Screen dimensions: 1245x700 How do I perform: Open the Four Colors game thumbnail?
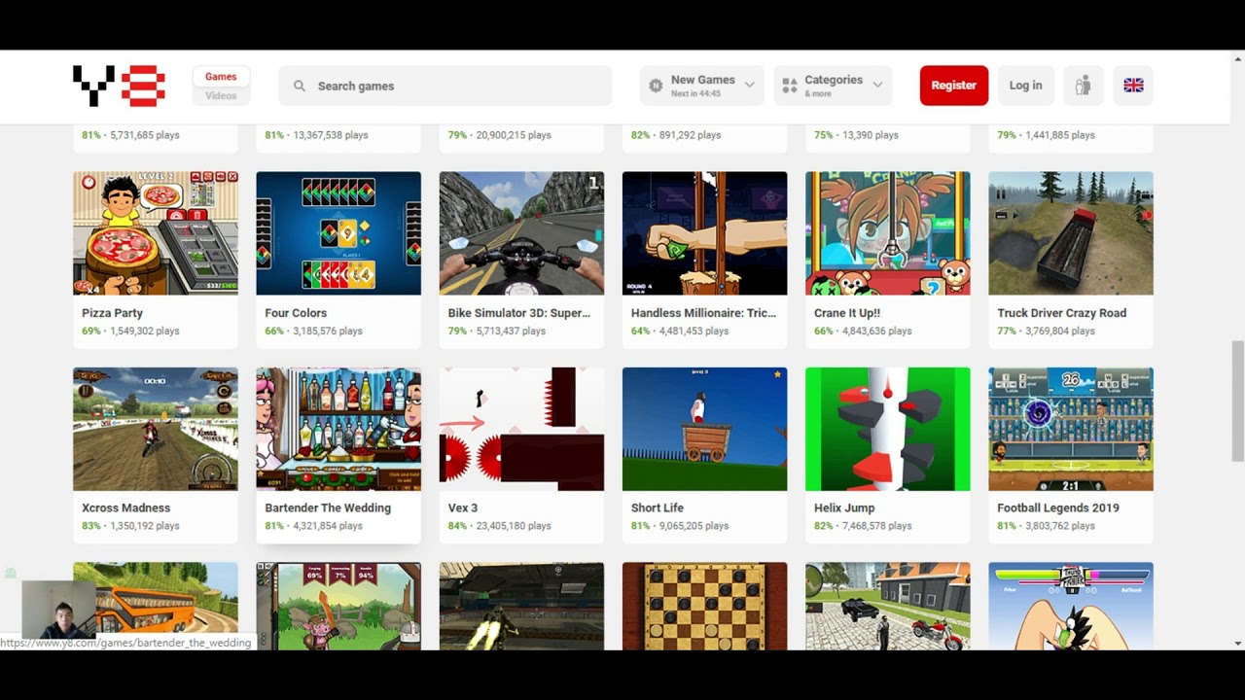pyautogui.click(x=338, y=233)
